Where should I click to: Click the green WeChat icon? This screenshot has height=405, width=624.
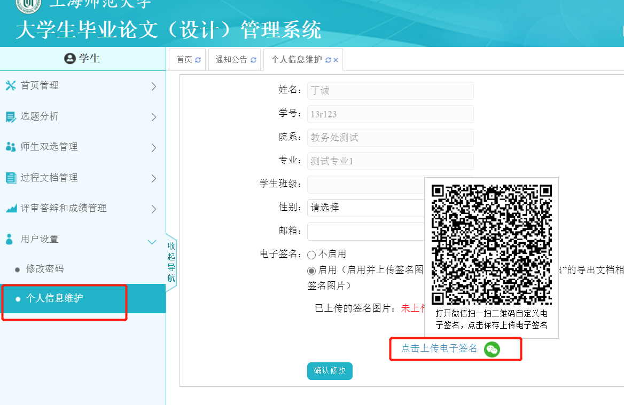point(492,350)
